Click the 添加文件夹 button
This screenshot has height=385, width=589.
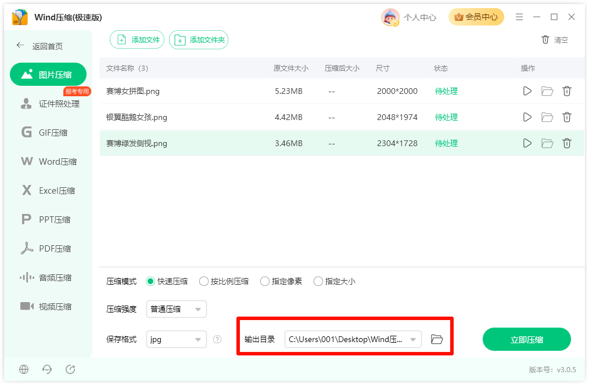click(x=199, y=40)
